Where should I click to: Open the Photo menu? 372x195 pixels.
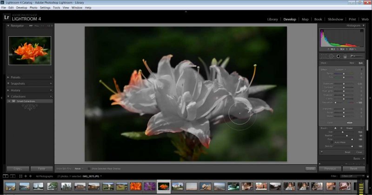coord(33,8)
